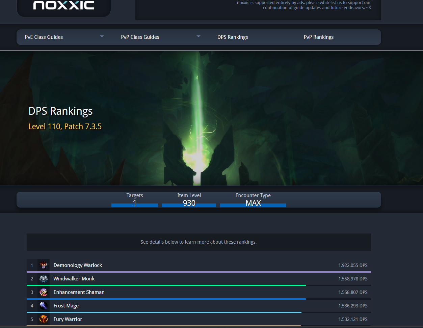The height and width of the screenshot is (328, 423).
Task: Expand the PvE Class Guides dropdown arrow
Action: [102, 36]
